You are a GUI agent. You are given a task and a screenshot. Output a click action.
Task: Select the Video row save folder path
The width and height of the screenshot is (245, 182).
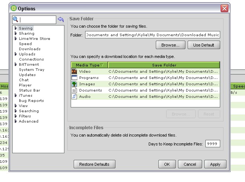point(163,71)
